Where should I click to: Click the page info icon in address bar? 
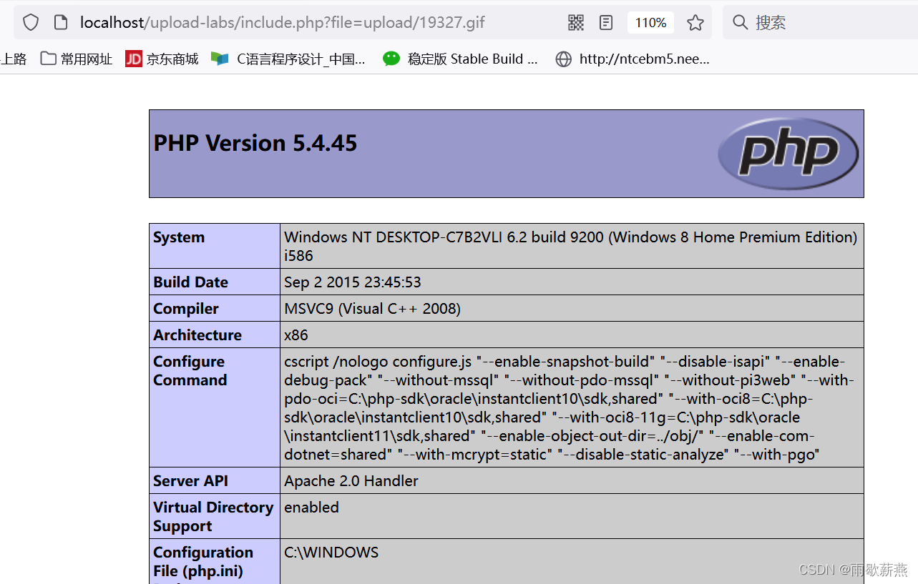(x=61, y=23)
